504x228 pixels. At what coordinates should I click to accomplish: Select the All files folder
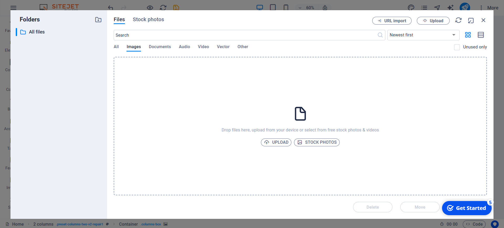[x=37, y=32]
